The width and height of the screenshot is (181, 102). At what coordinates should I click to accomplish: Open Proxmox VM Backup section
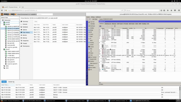[25, 38]
